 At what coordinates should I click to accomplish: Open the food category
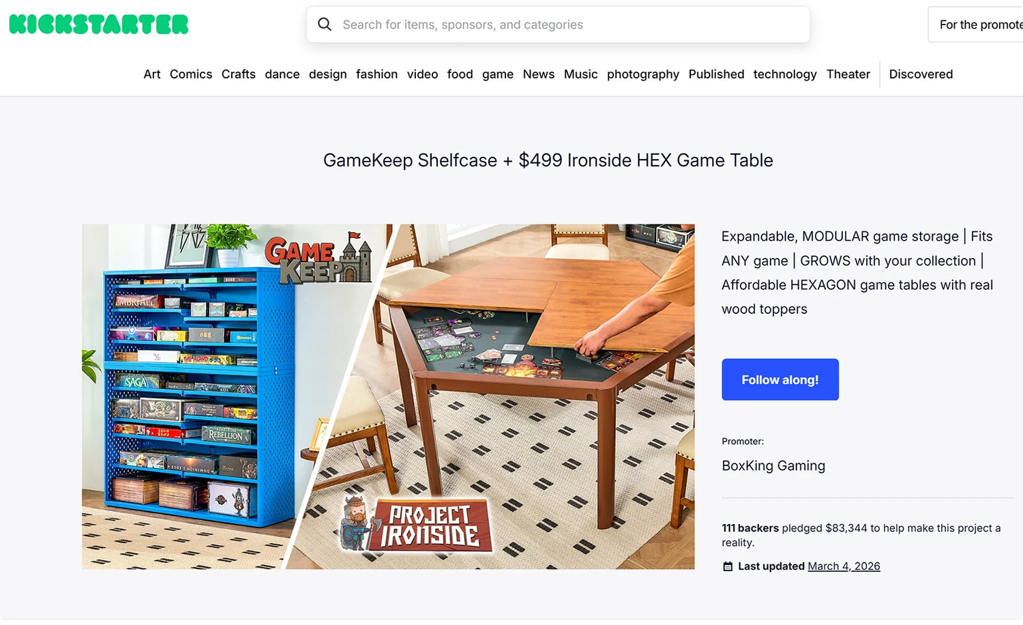click(460, 74)
